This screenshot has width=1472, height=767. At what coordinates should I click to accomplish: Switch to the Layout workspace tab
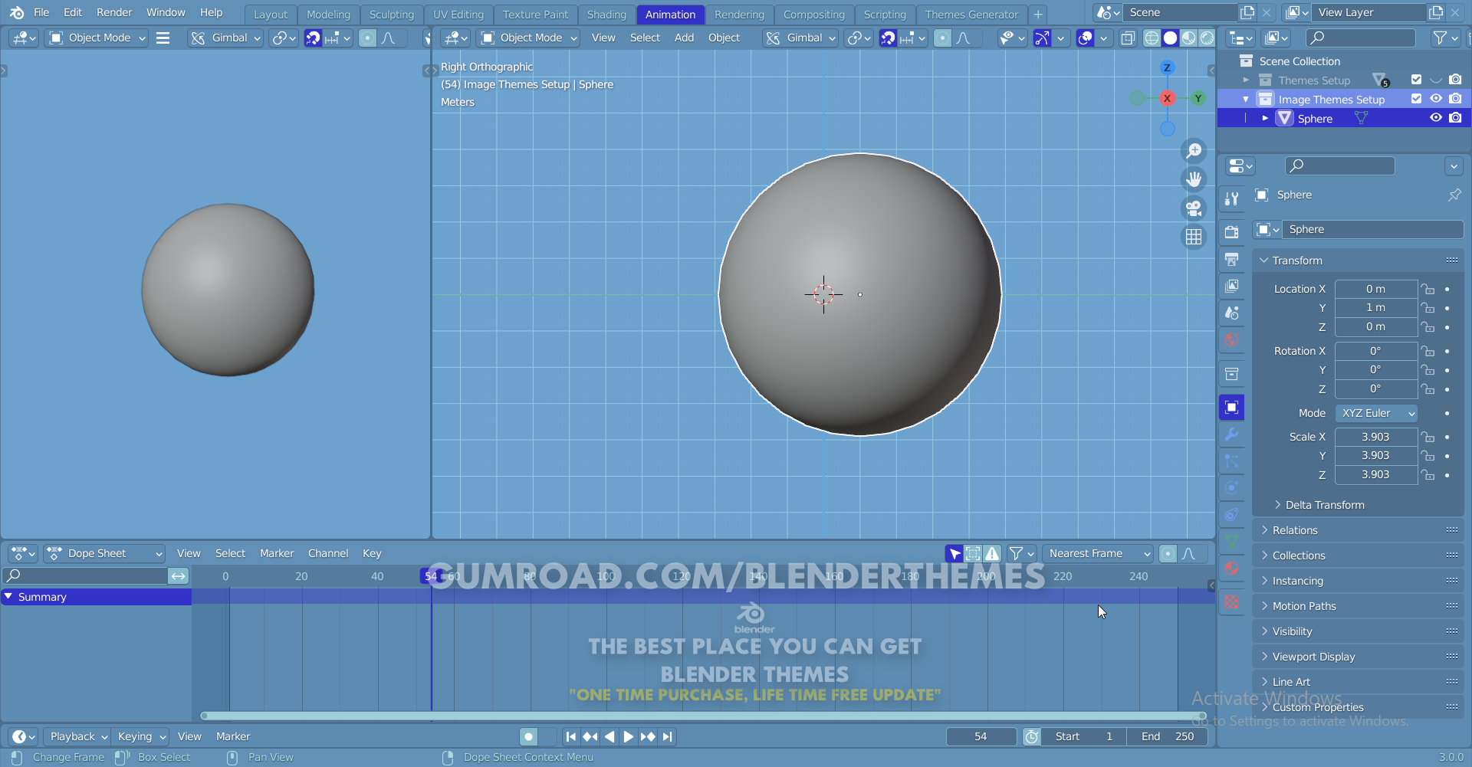click(271, 15)
